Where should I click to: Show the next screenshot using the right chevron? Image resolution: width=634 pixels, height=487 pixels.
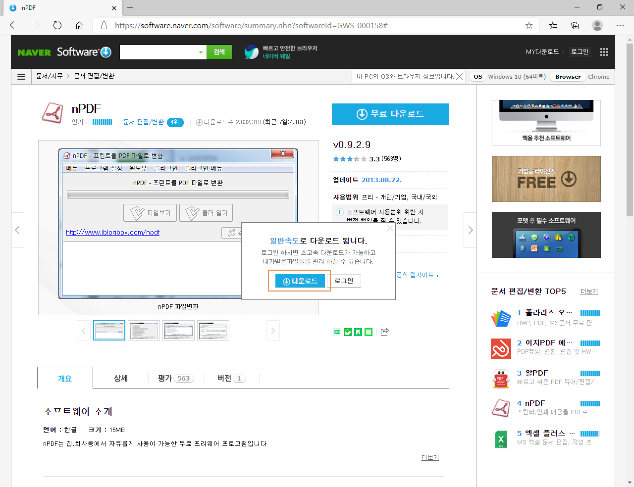click(x=470, y=230)
